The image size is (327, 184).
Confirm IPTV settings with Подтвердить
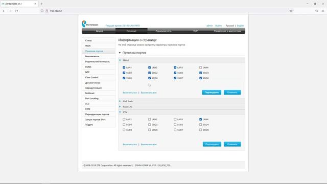point(212,144)
